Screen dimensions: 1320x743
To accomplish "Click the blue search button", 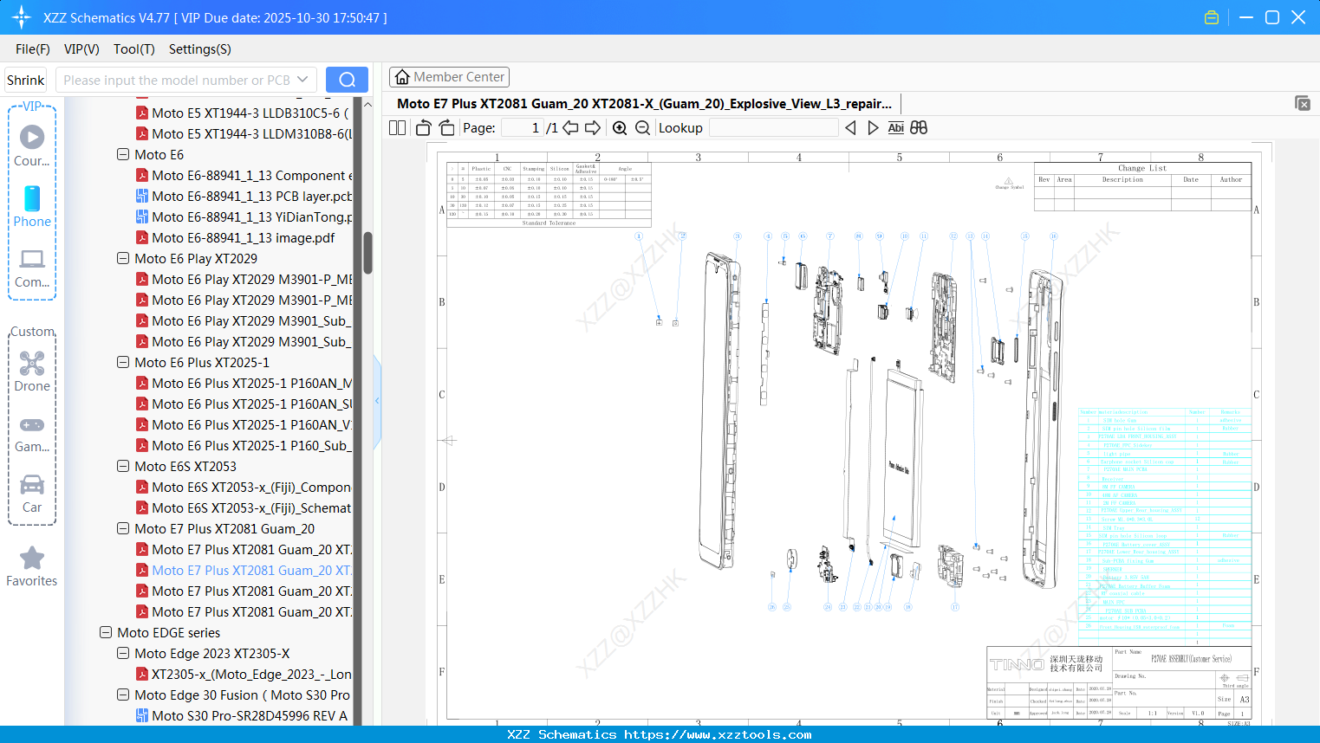I will pos(347,80).
